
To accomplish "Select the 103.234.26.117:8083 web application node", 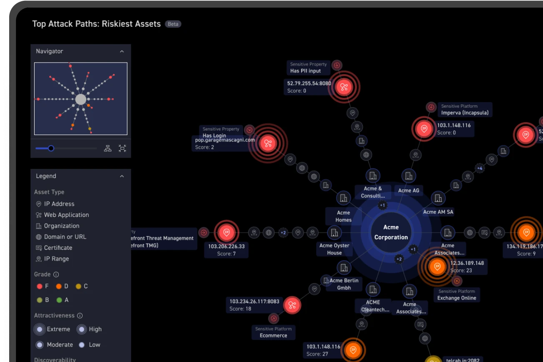I will [x=292, y=305].
